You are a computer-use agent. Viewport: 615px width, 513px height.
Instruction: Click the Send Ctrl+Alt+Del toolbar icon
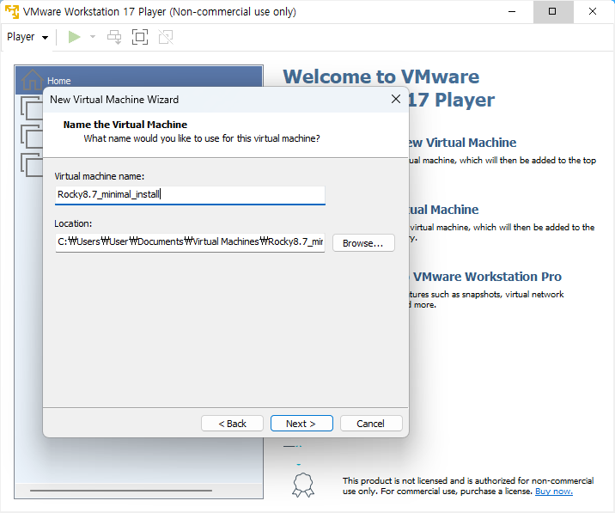[114, 37]
